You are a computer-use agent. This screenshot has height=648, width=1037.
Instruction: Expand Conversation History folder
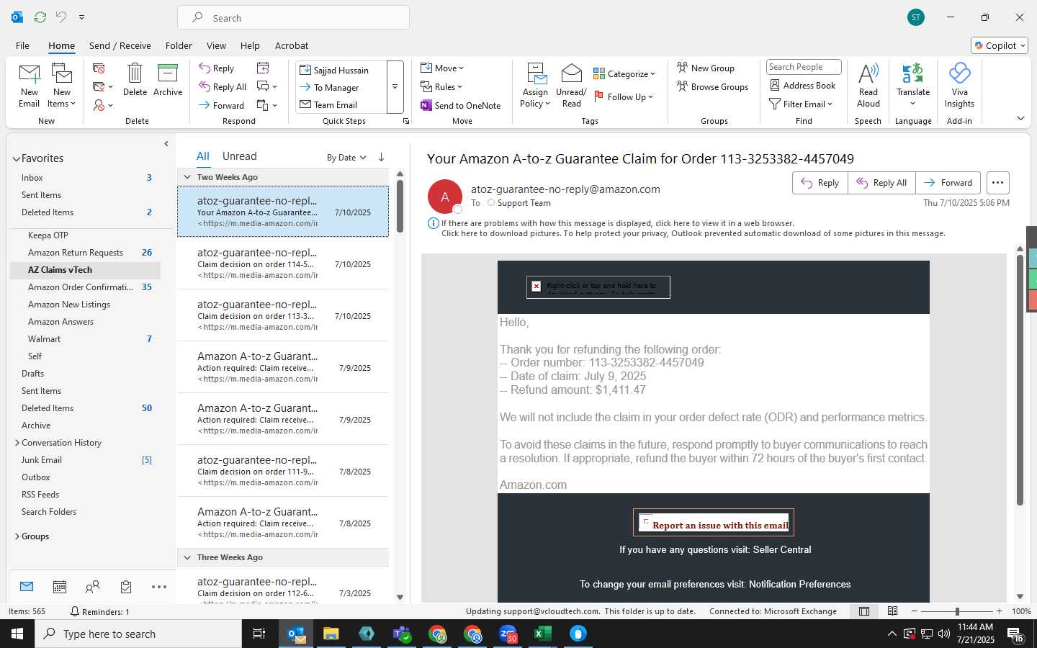[17, 443]
